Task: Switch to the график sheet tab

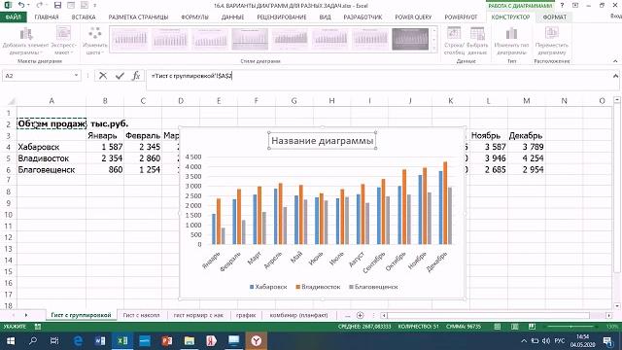Action: pos(246,315)
